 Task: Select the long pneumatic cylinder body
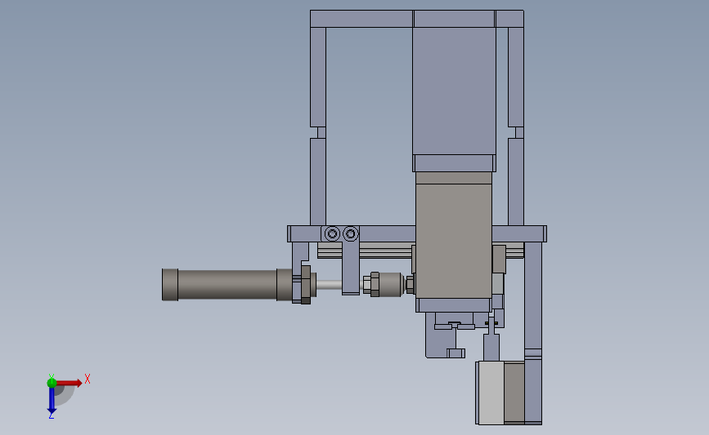tap(227, 284)
